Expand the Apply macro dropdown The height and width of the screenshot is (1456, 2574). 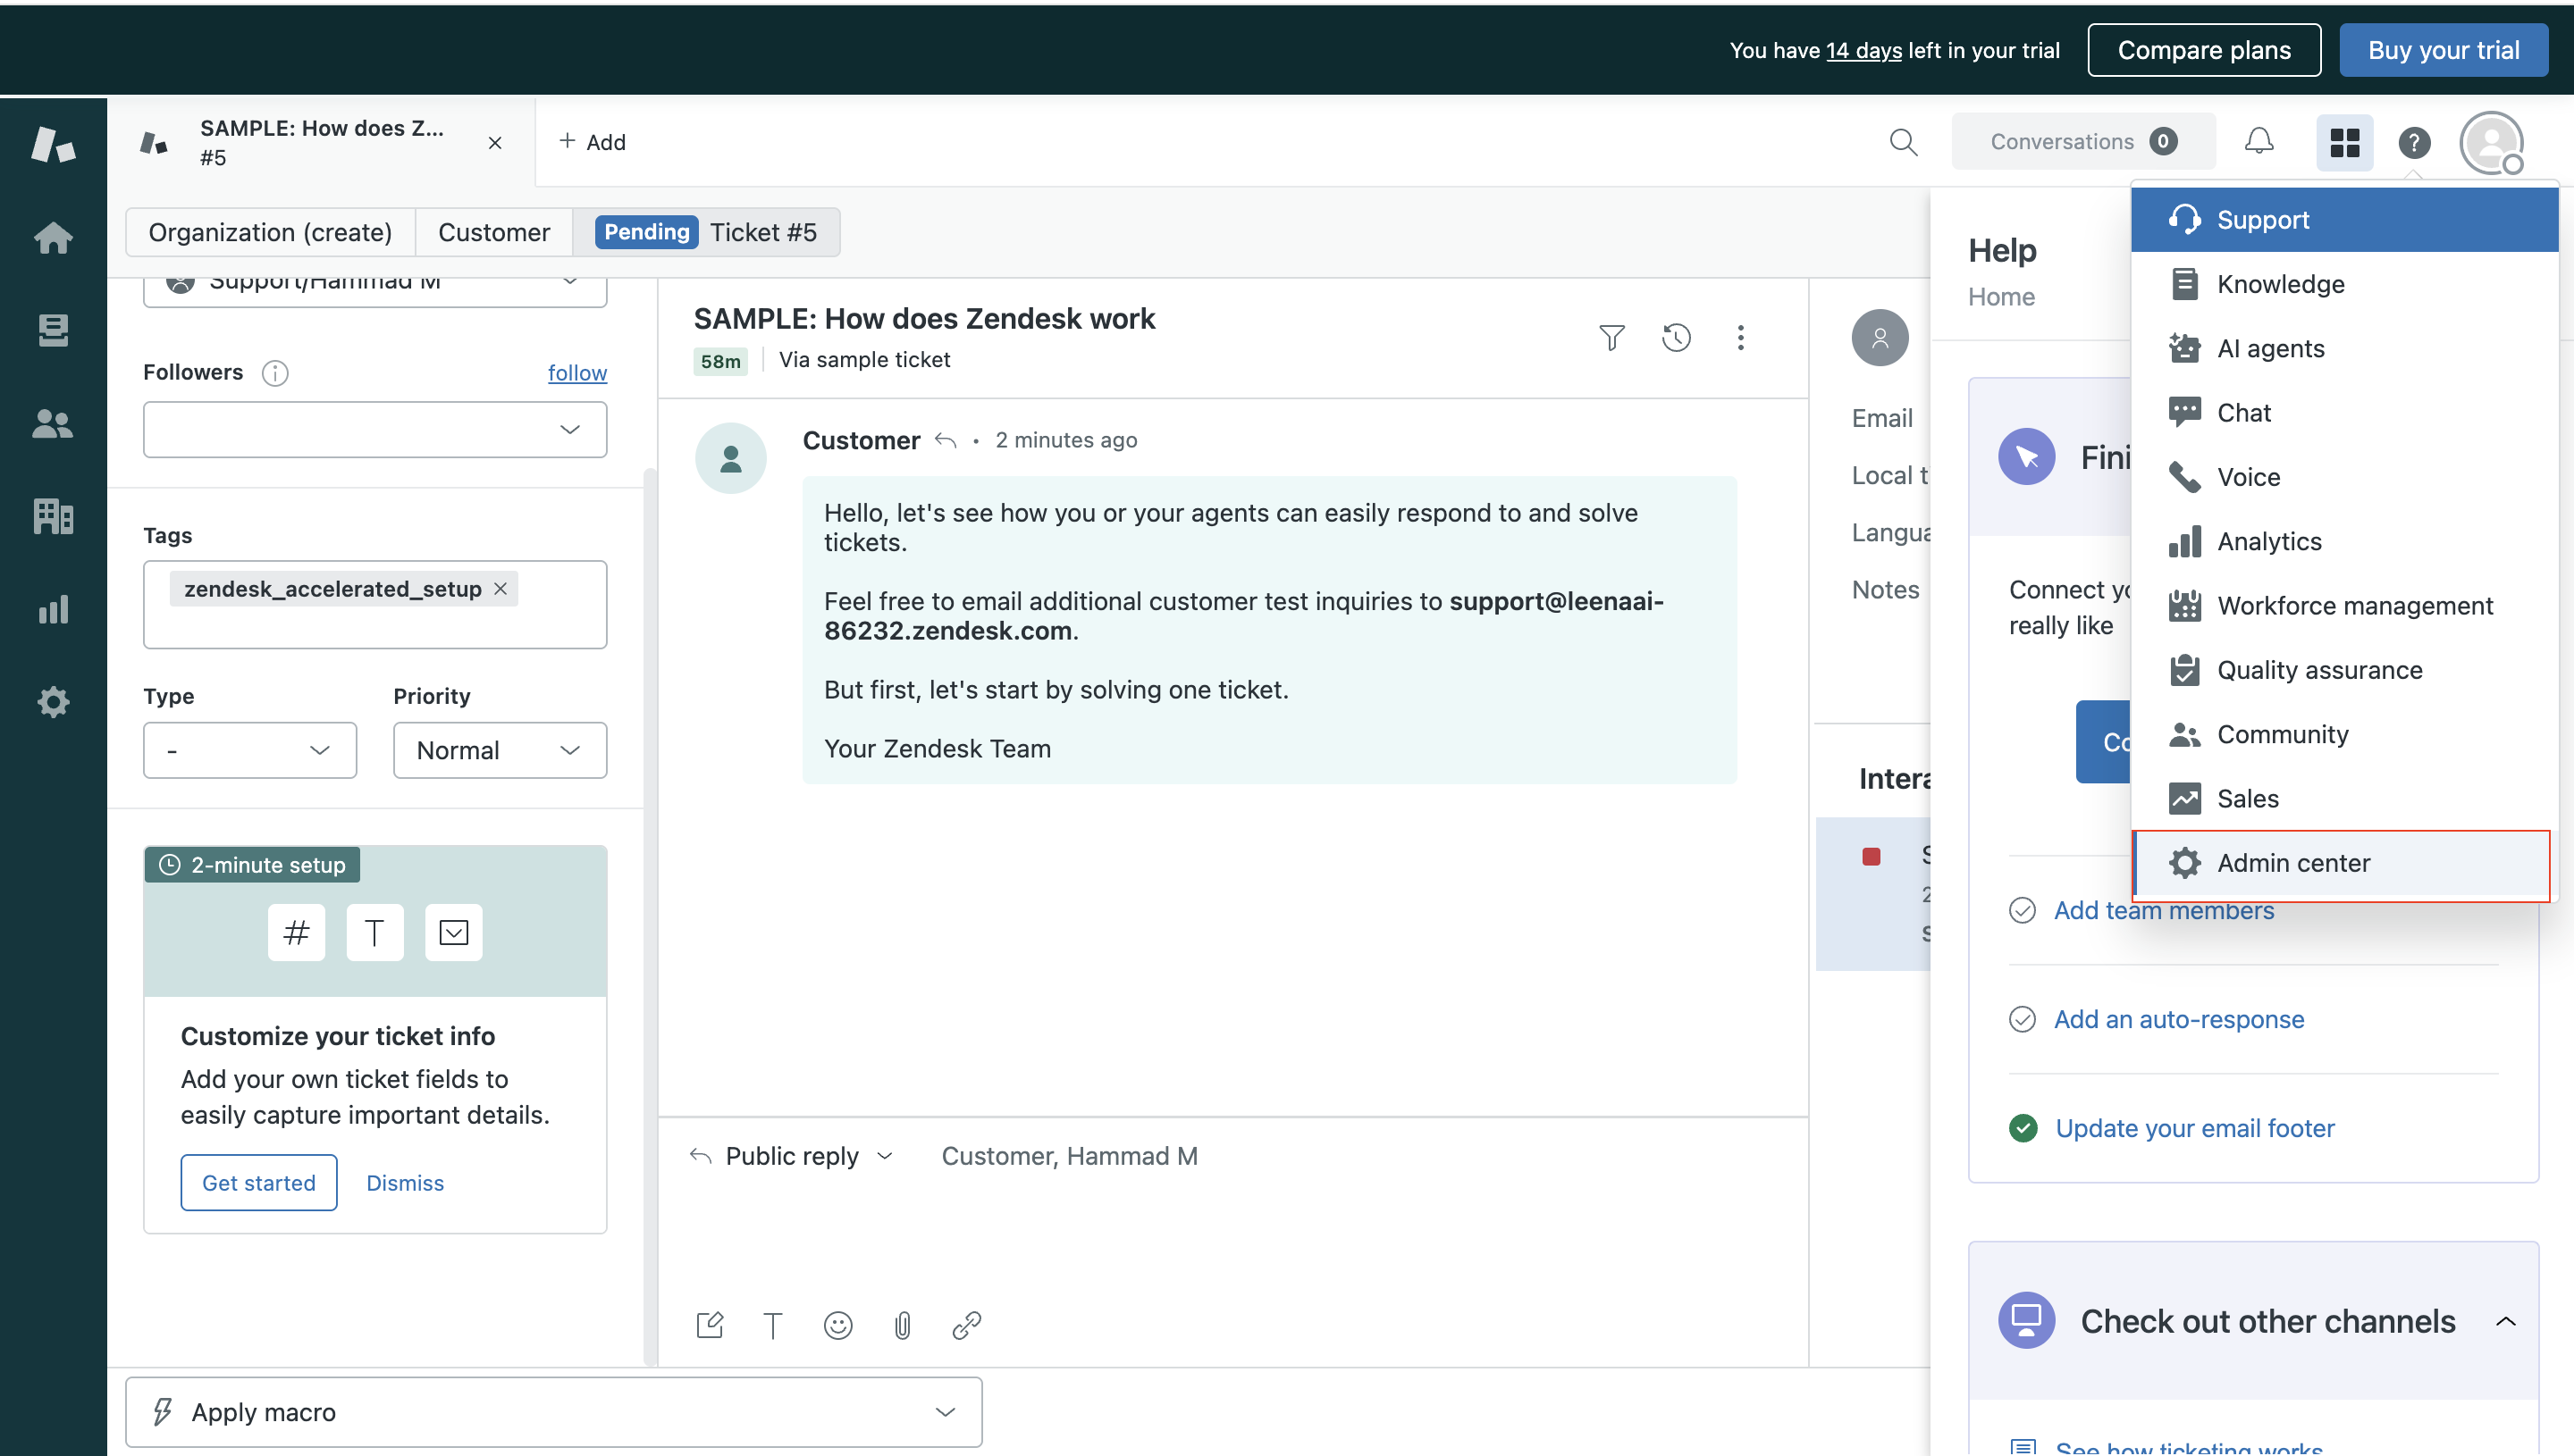pyautogui.click(x=553, y=1411)
